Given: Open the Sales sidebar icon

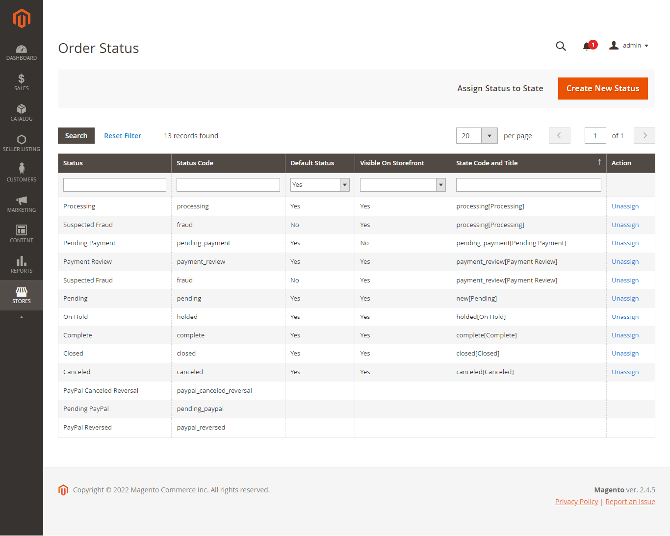Looking at the screenshot, I should click(x=21, y=82).
